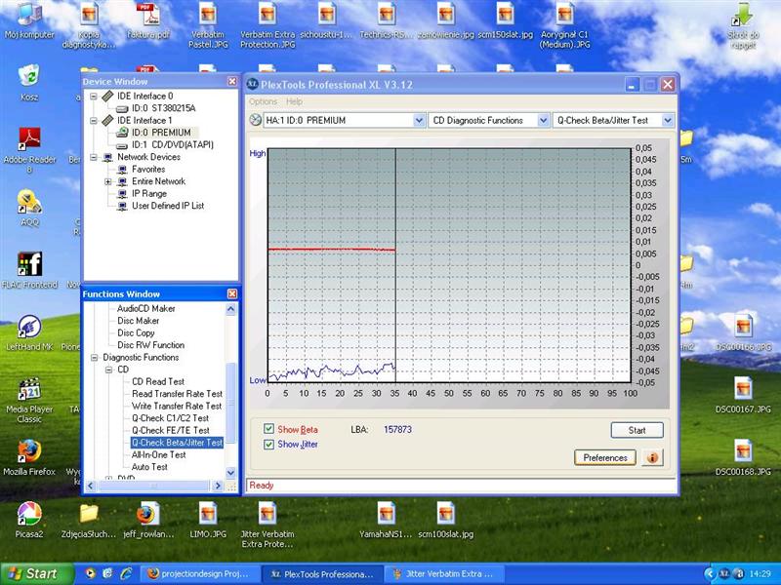The image size is (781, 585).
Task: Launch Mozilla Firefox desktop shortcut
Action: pyautogui.click(x=29, y=457)
